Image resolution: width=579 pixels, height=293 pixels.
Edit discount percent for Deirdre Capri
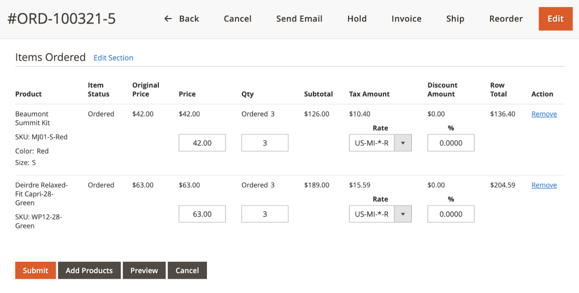coord(451,214)
